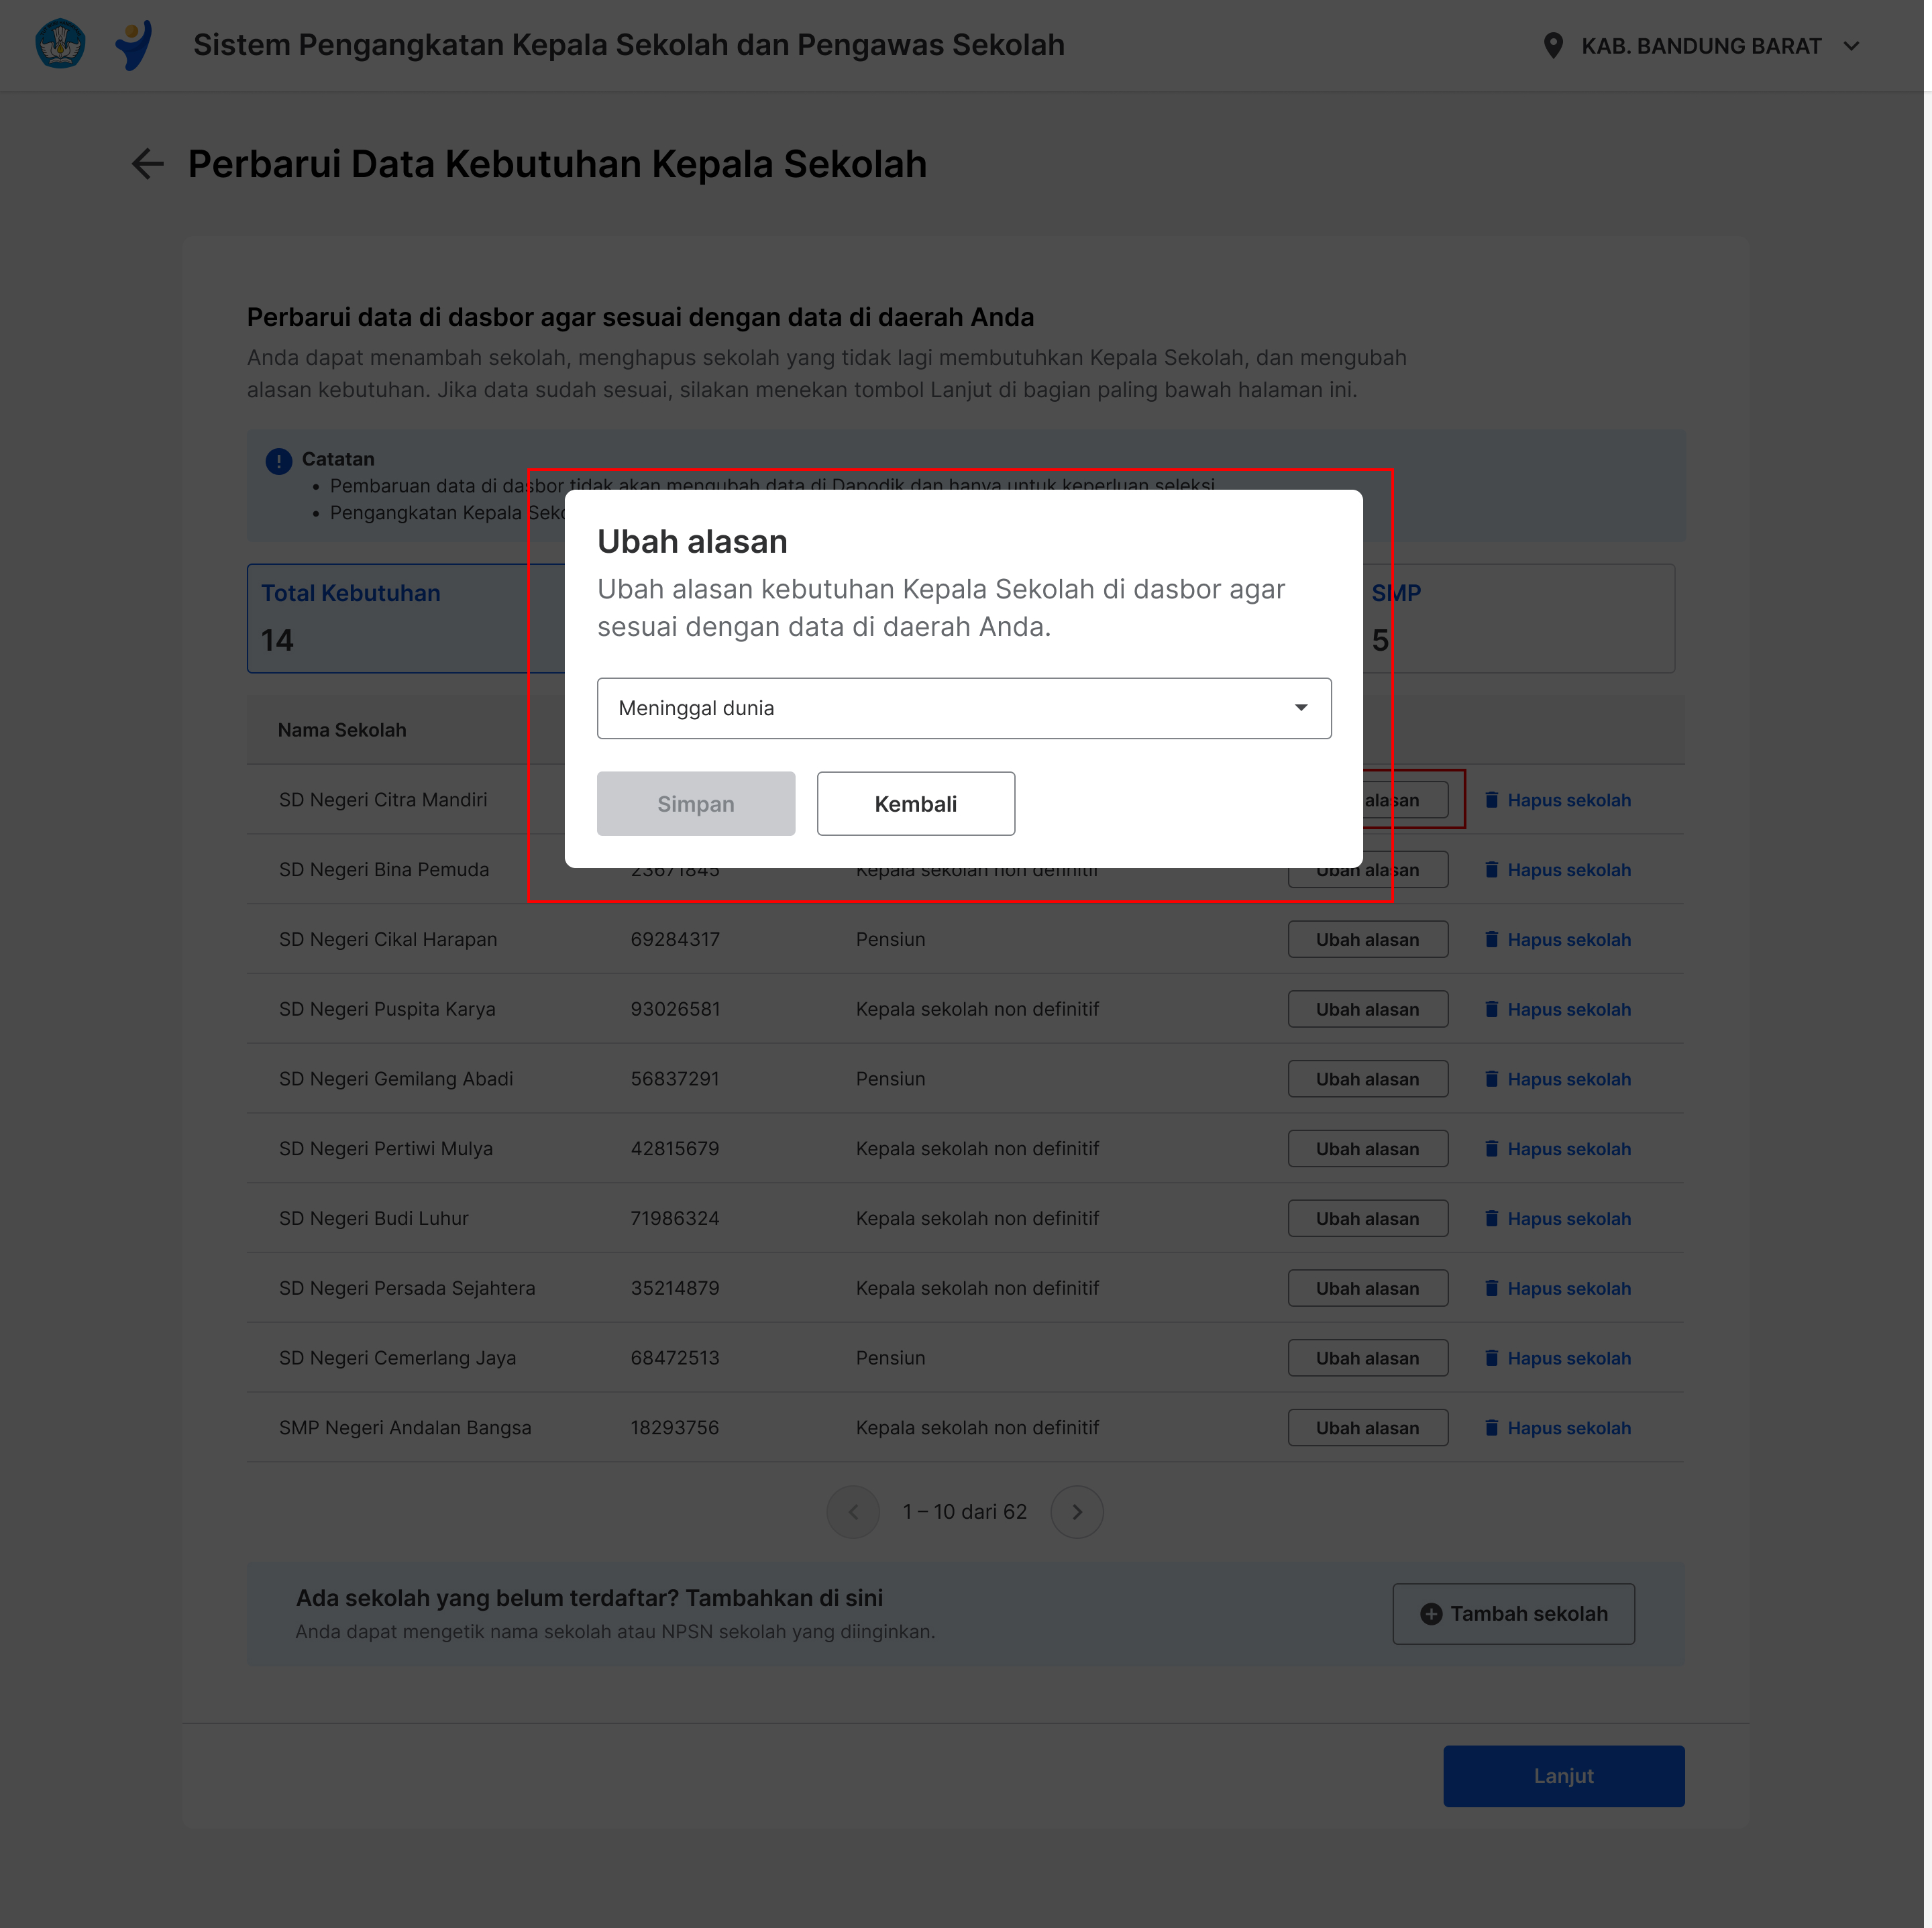
Task: Click the Catatan info icon
Action: tap(278, 461)
